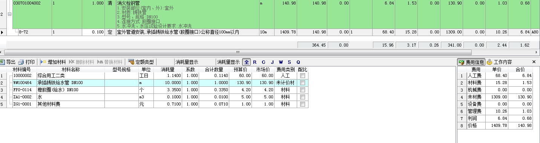The height and width of the screenshot is (143, 540).
Task: Select the J filter button
Action: click(272, 62)
